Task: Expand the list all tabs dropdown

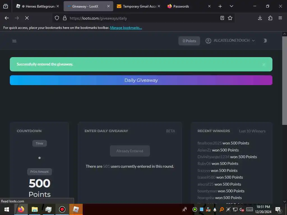Action: click(x=231, y=6)
